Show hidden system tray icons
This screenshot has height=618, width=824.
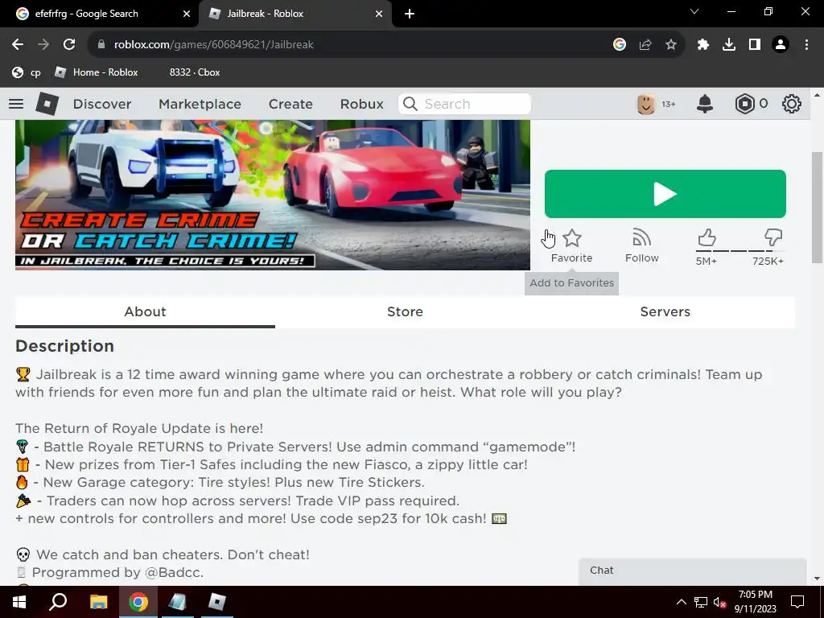[681, 602]
